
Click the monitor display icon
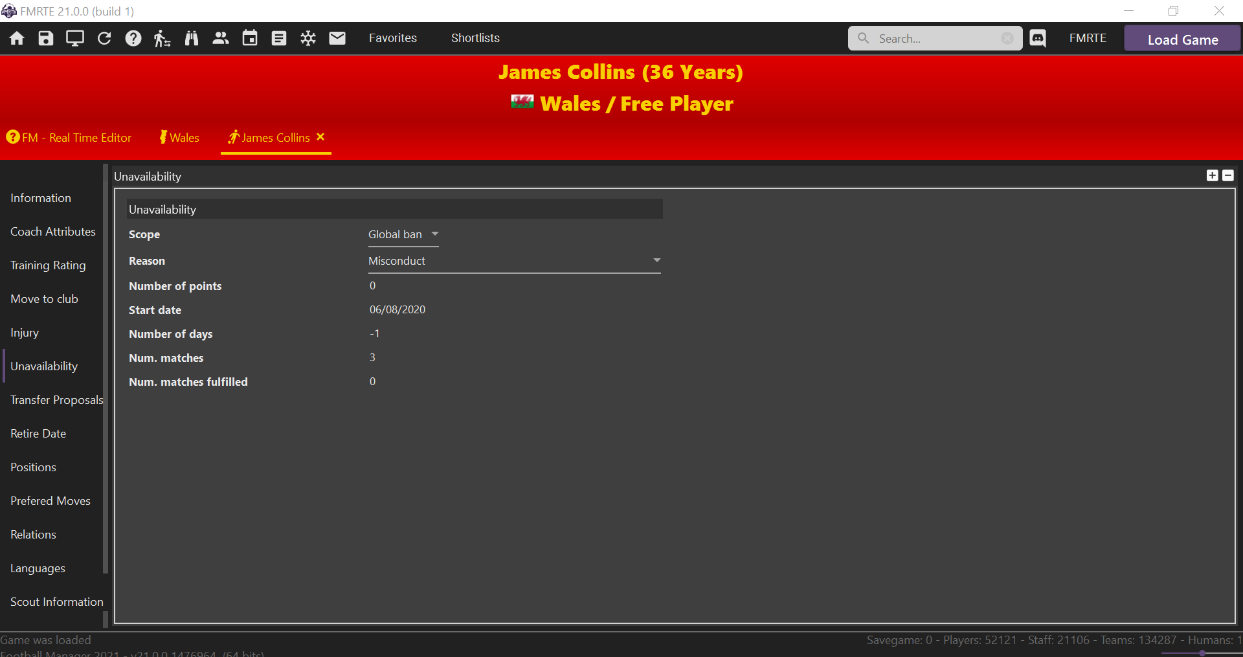(x=75, y=38)
